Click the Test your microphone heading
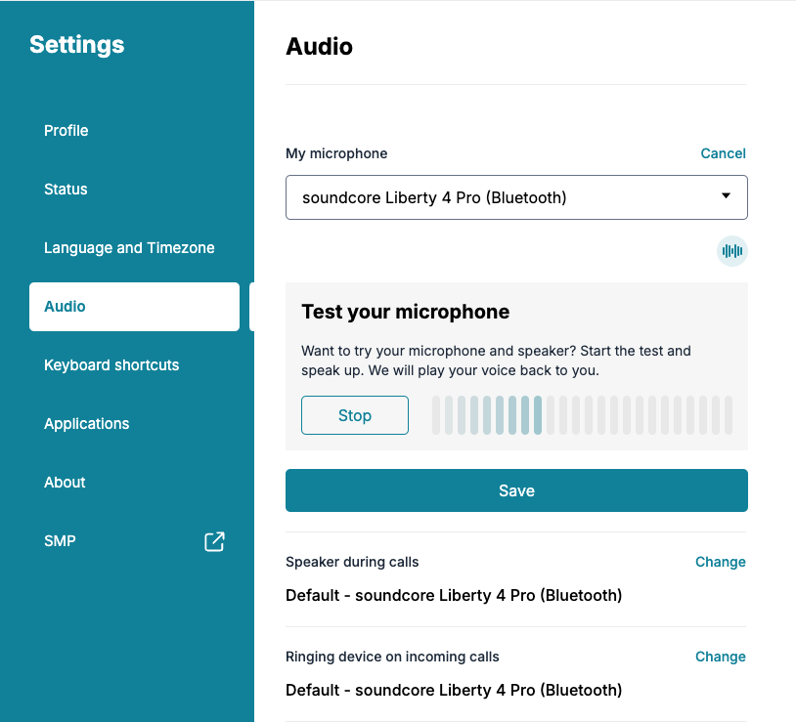Screen dimensions: 796x722 point(405,313)
